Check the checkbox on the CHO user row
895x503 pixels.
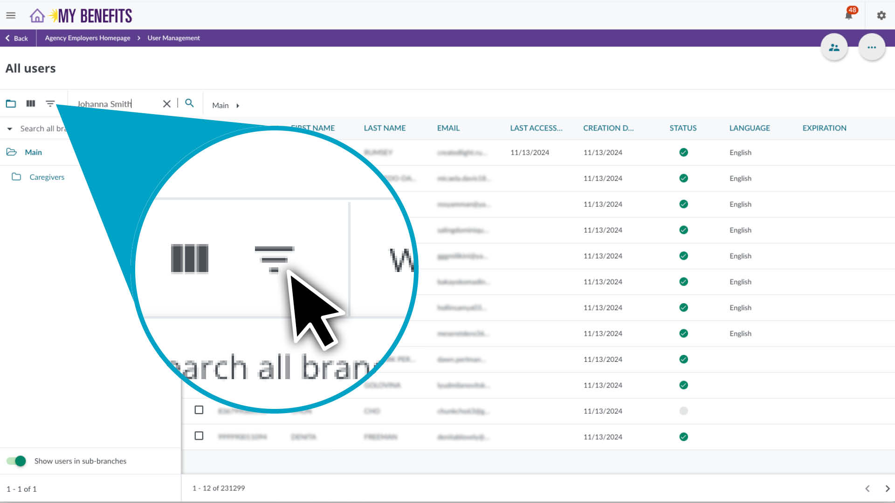pyautogui.click(x=199, y=410)
